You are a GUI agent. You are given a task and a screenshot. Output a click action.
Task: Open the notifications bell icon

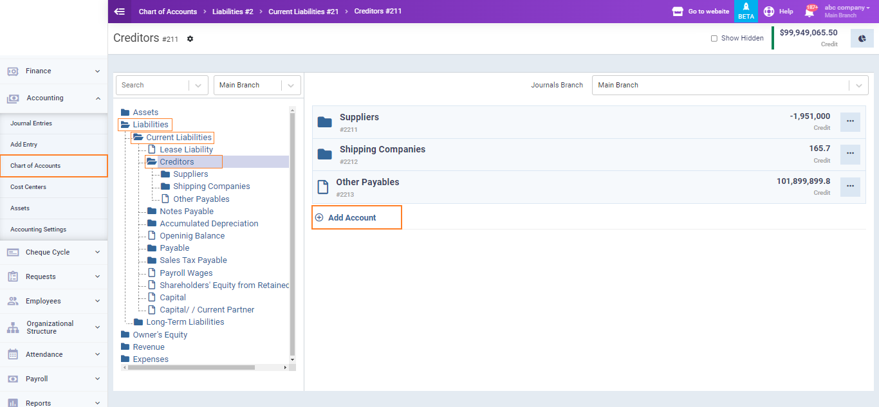point(810,12)
